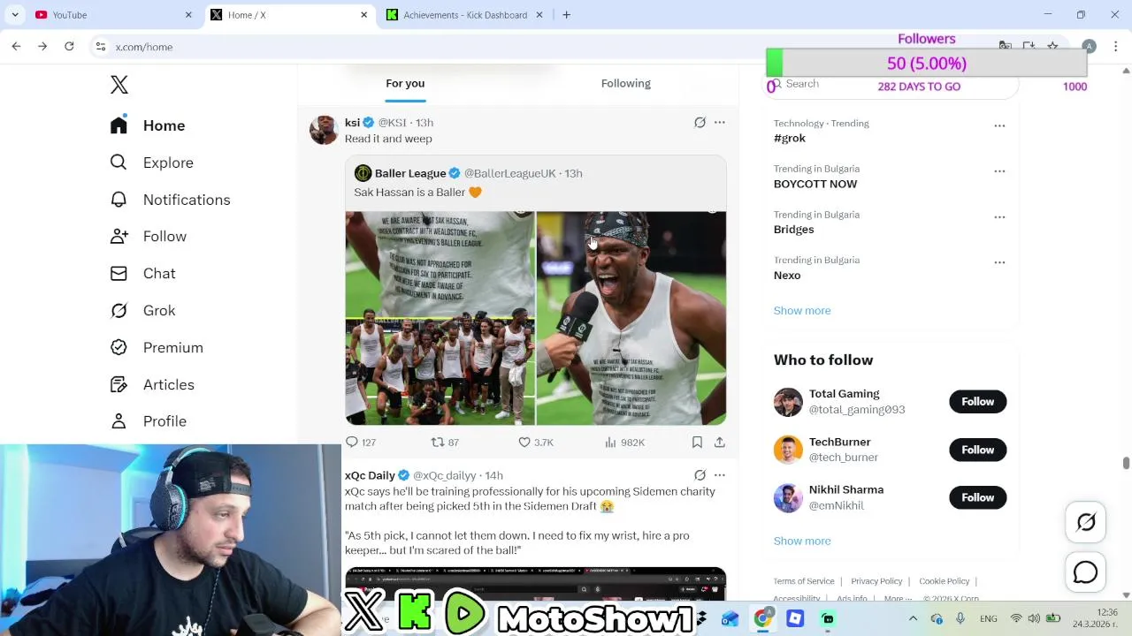
Task: Open the Chrome three-dot menu
Action: pos(1116,47)
